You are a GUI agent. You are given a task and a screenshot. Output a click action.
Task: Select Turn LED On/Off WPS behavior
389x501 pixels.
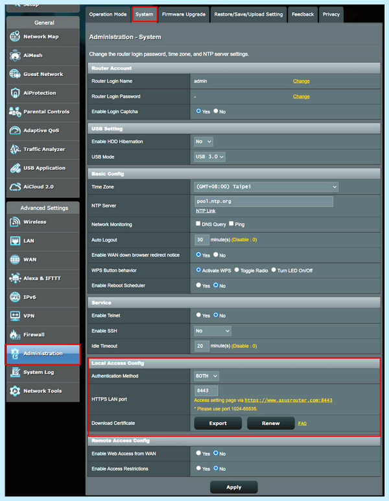click(274, 270)
